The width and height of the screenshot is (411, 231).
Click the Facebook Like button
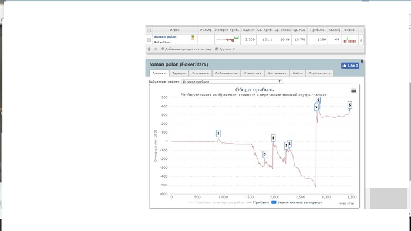(350, 66)
